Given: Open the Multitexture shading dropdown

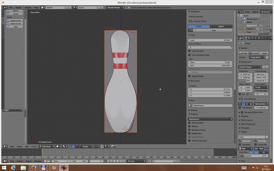Looking at the screenshot, I should coord(210,119).
